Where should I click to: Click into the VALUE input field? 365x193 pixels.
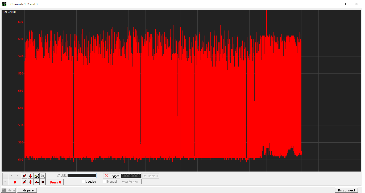click(82, 176)
